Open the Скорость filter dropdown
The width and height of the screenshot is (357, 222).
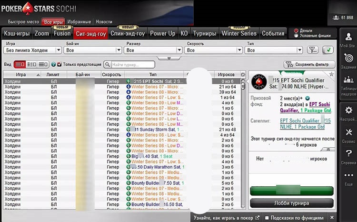[213, 50]
